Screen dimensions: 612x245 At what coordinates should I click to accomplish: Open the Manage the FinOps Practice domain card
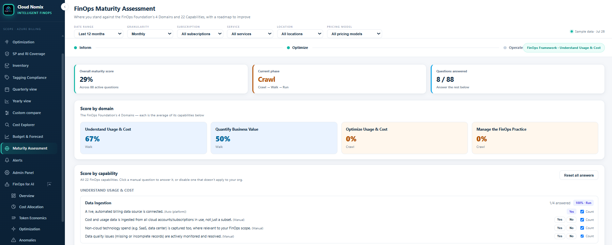[x=535, y=138]
